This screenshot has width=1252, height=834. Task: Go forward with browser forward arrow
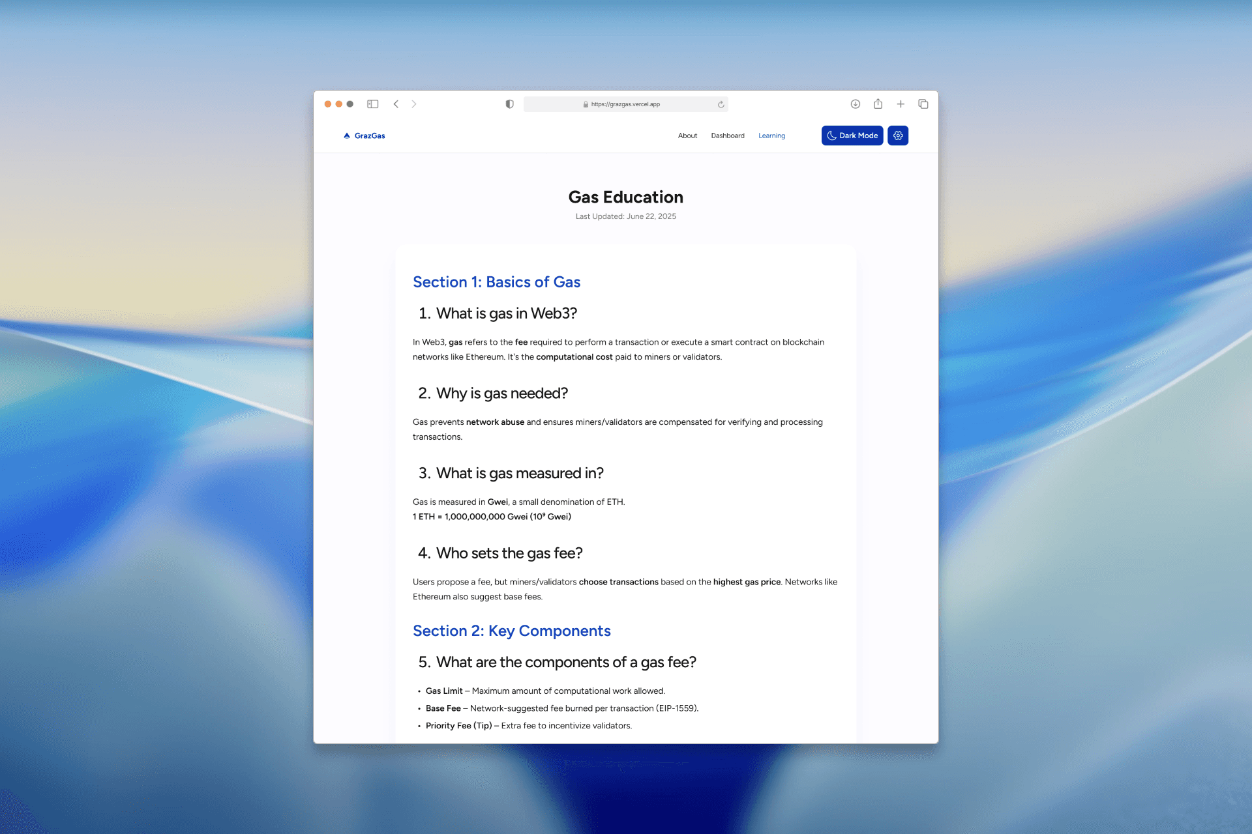[414, 104]
